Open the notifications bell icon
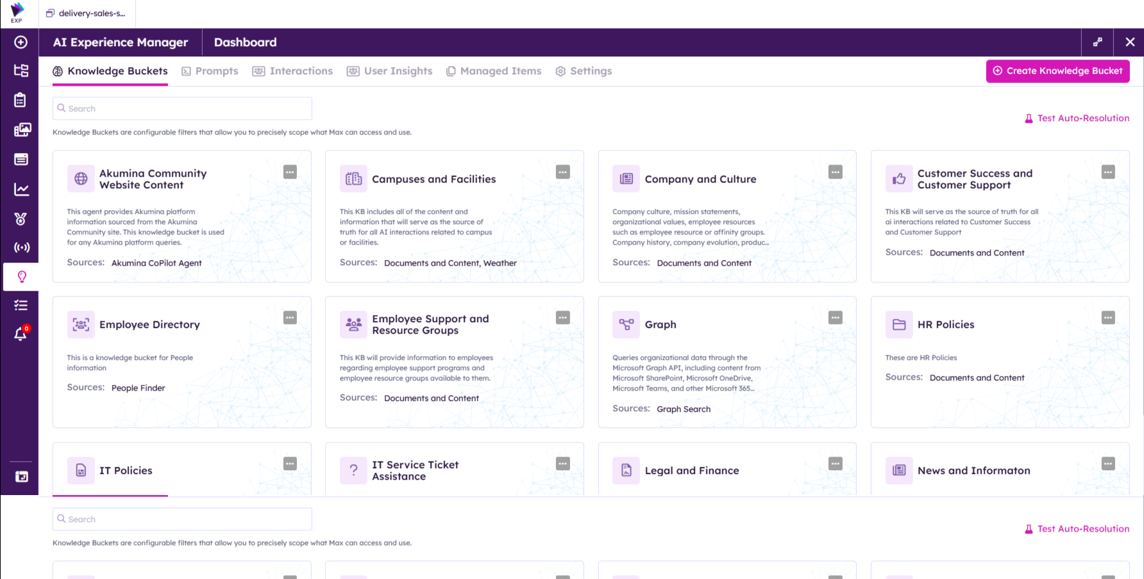This screenshot has width=1144, height=579. [x=21, y=334]
